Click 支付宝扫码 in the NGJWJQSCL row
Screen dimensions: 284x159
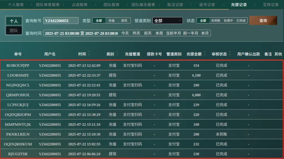[x=132, y=85]
